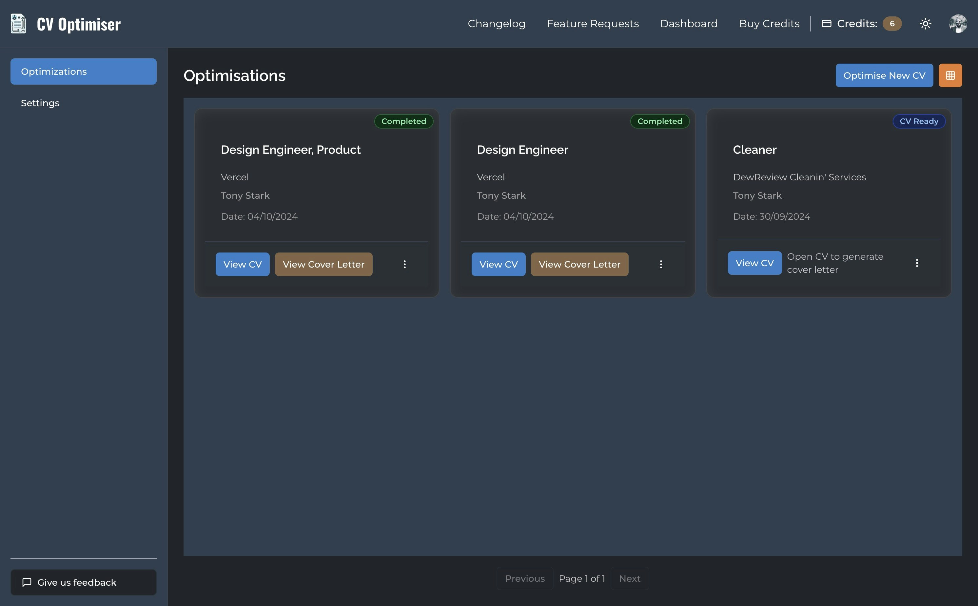Switch to grid layout using the orange icon

[950, 75]
